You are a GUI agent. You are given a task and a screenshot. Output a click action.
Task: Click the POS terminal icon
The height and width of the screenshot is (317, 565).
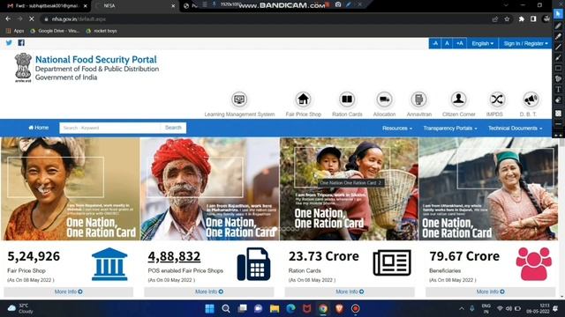253,264
